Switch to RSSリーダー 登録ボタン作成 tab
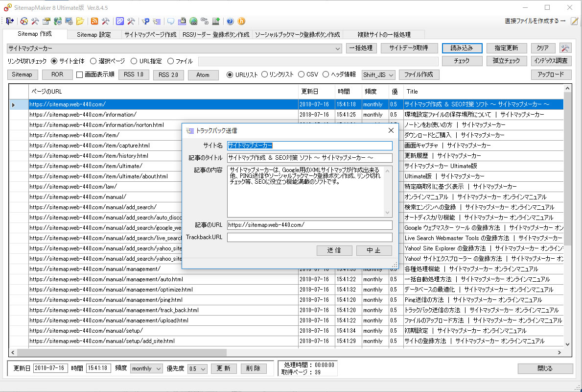This screenshot has height=392, width=582. coord(216,35)
